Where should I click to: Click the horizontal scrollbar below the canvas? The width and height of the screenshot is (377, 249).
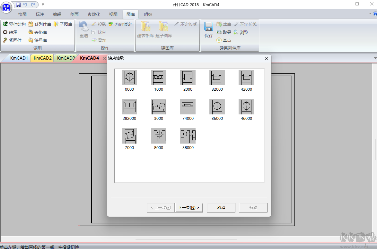click(x=186, y=239)
